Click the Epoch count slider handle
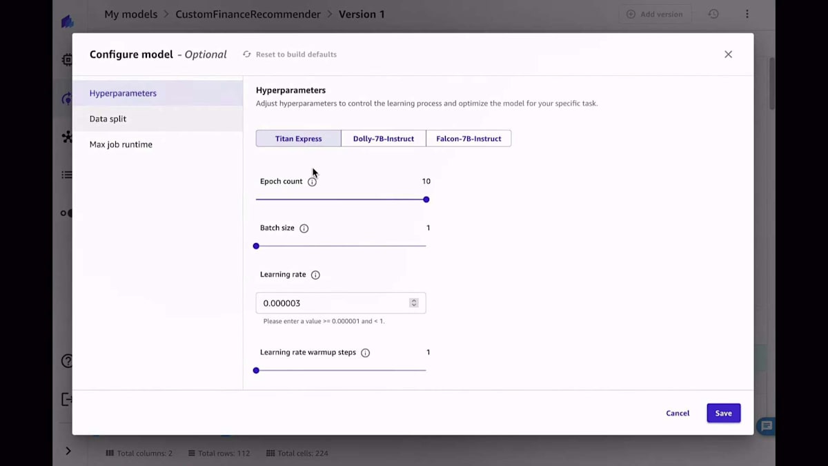Screen dimensions: 828x466 (426, 200)
